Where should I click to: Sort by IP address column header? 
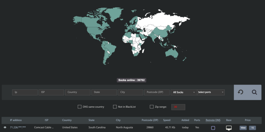pyautogui.click(x=16, y=120)
